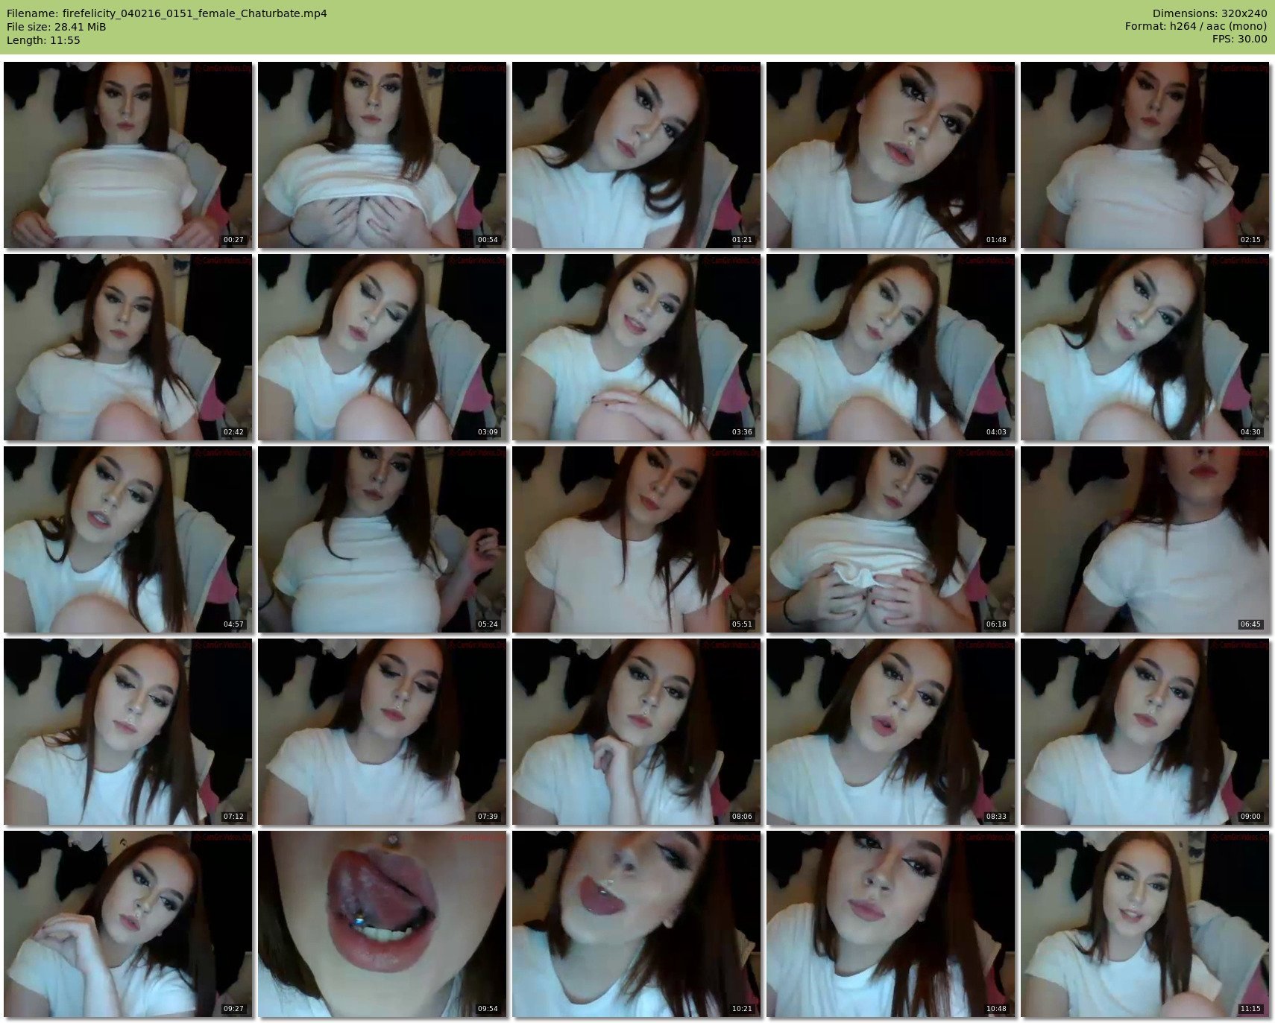Screen dimensions: 1275x1023
Task: Open the frame at timestamp 04:30
Action: tap(1145, 347)
